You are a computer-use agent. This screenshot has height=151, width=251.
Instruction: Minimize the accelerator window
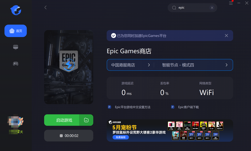(239, 3)
